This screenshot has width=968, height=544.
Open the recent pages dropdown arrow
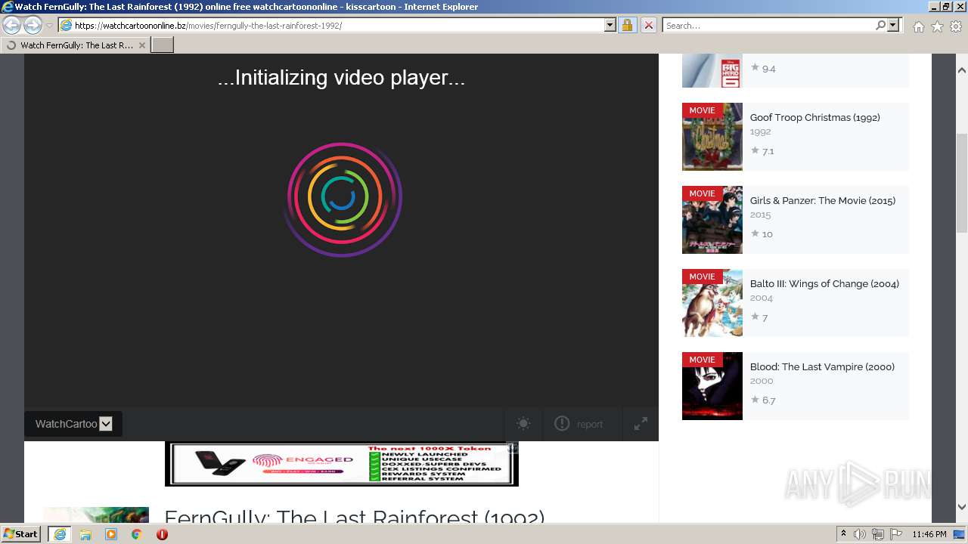click(x=49, y=26)
